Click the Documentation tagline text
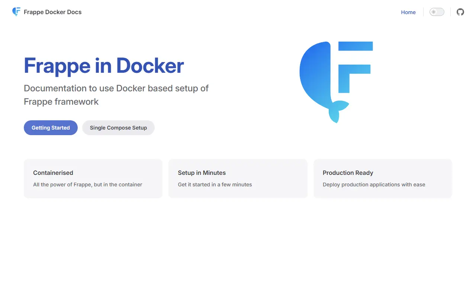 (116, 95)
